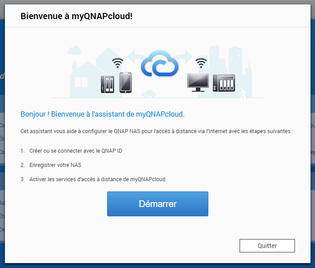Click the "Bienvenue à myQNAPcloud!" dialog title
Screen dimensions: 315x268
point(76,16)
